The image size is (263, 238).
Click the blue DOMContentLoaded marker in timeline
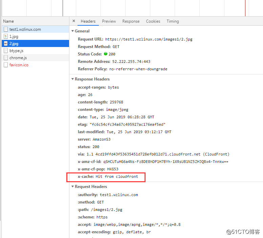pyautogui.click(x=63, y=8)
